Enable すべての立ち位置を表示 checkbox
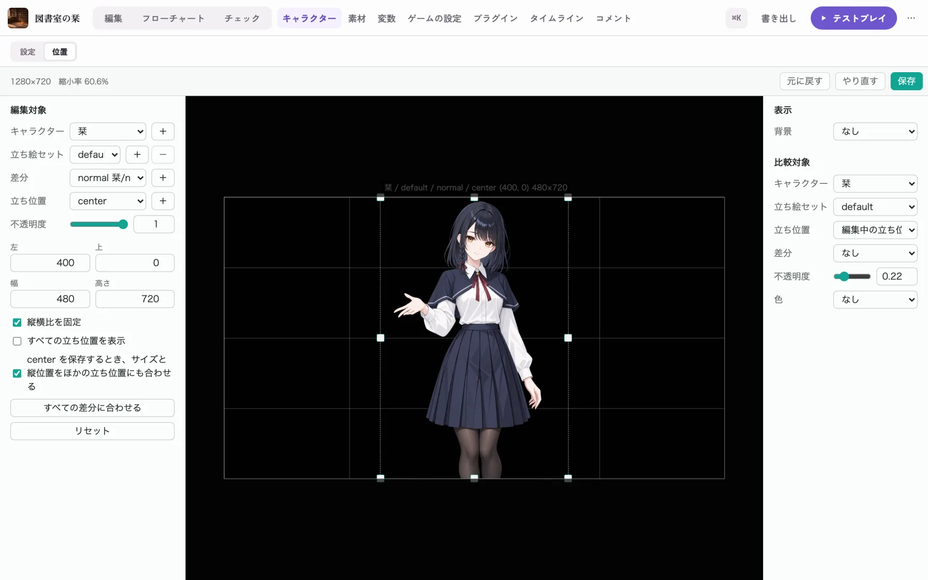 pos(17,341)
